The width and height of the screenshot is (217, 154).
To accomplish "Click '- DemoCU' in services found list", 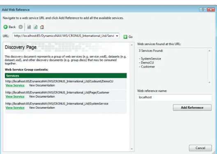I will click(146, 63).
